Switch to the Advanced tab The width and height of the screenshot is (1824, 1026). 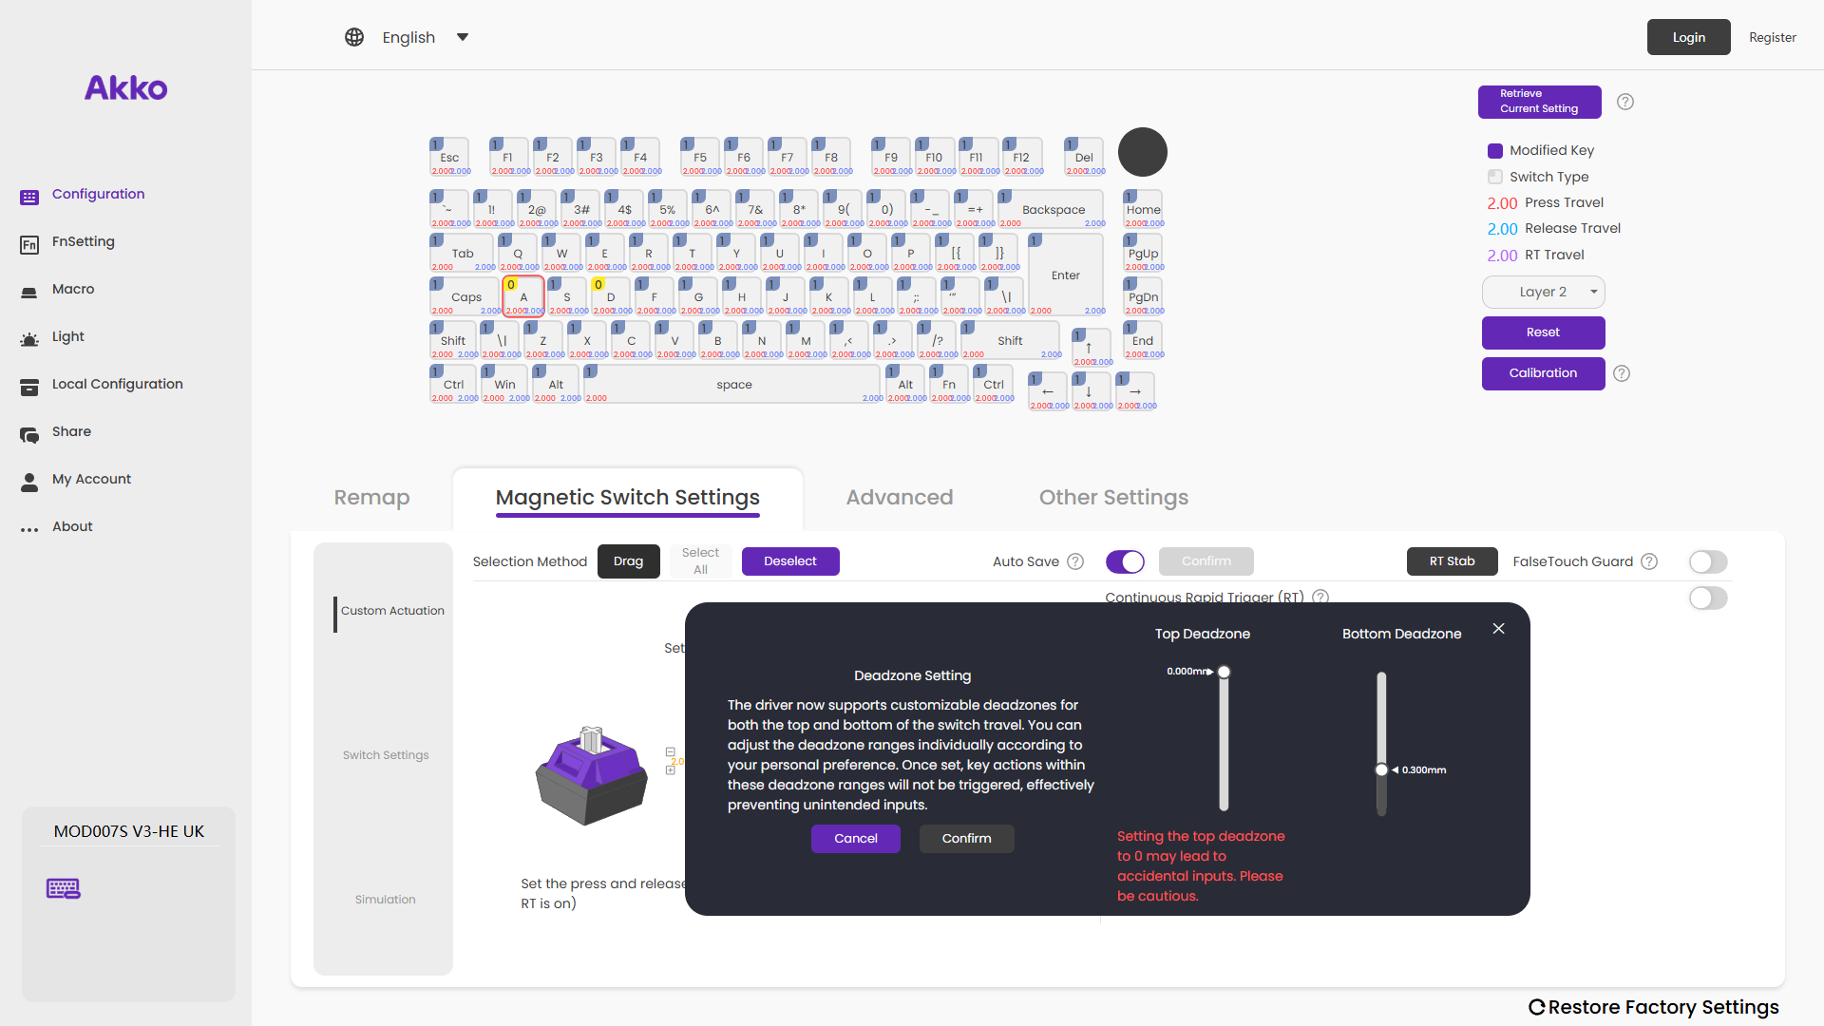899,497
